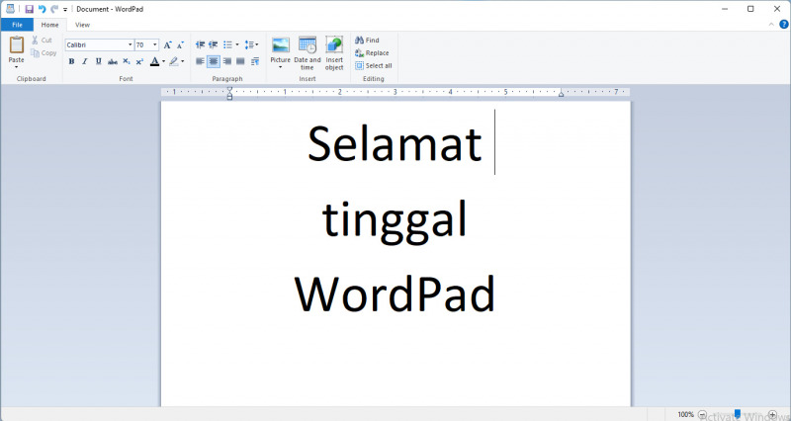This screenshot has width=791, height=421.
Task: Insert a Picture from the ribbon
Action: tap(281, 45)
